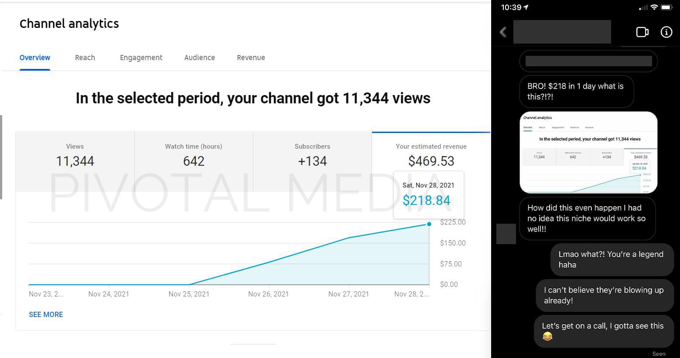Tap the cellular signal bars
Screen dimensions: 680x358
643,7
